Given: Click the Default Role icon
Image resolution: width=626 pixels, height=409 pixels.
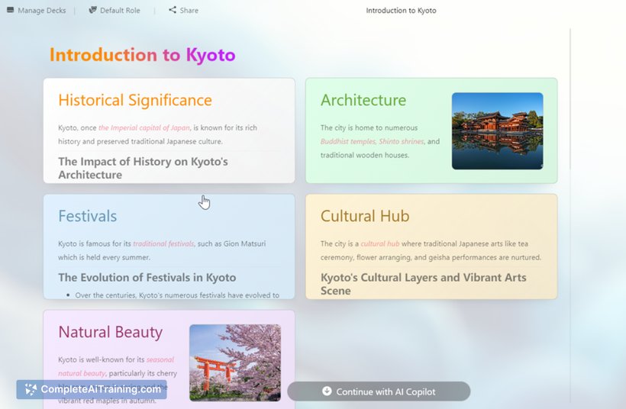Looking at the screenshot, I should (92, 10).
